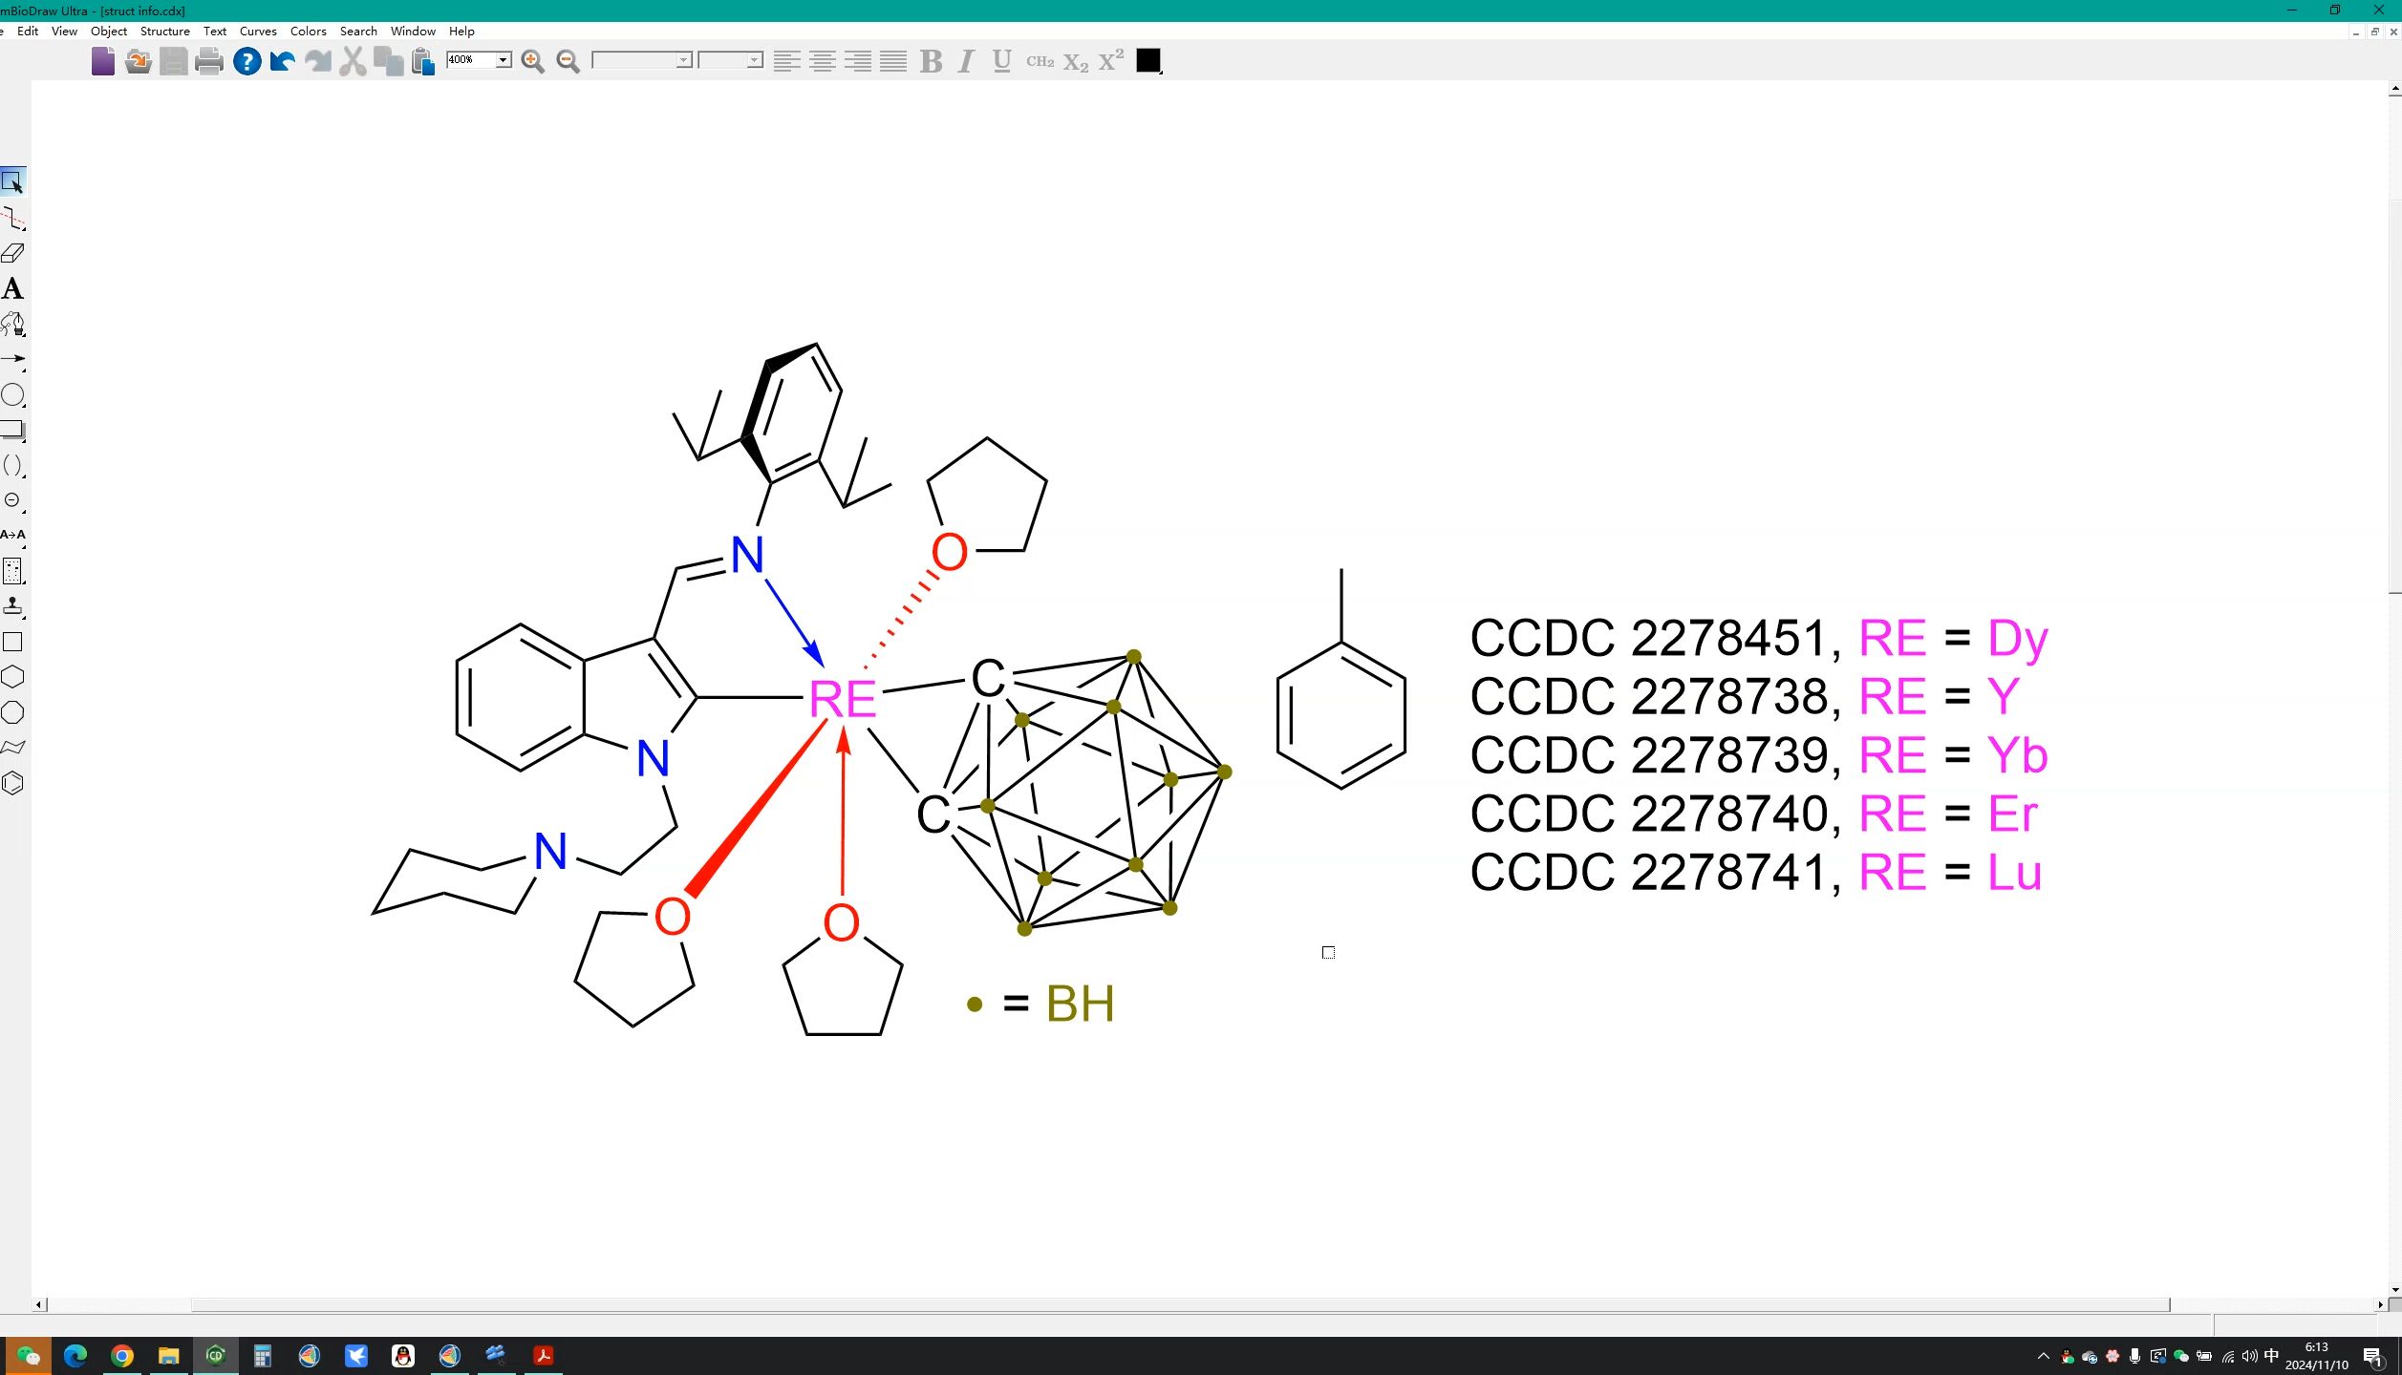2402x1375 pixels.
Task: Open Google Chrome from taskbar
Action: tap(121, 1355)
